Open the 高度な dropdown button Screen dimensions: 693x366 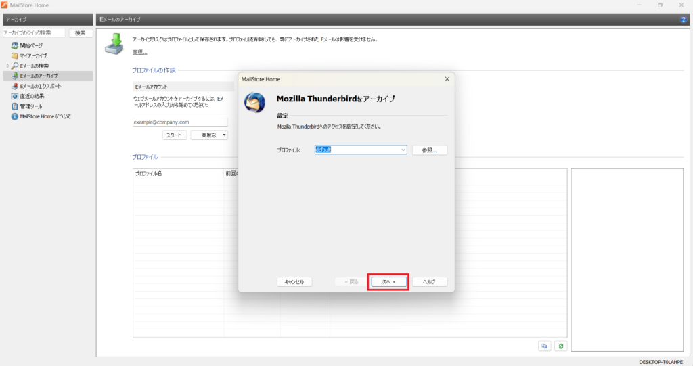click(210, 135)
